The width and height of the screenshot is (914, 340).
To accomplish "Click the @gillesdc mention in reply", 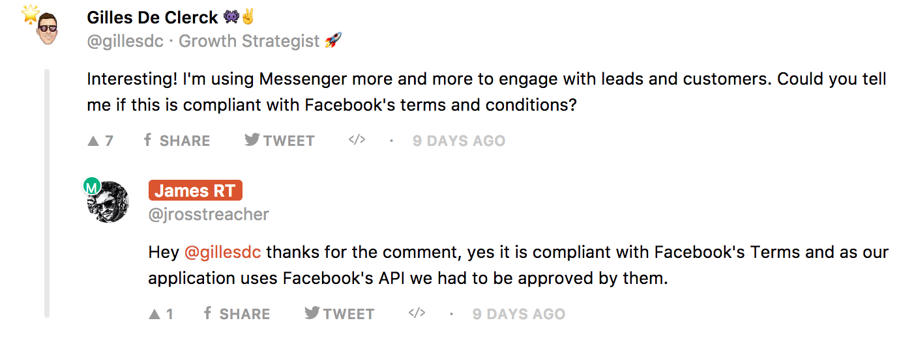I will (223, 252).
